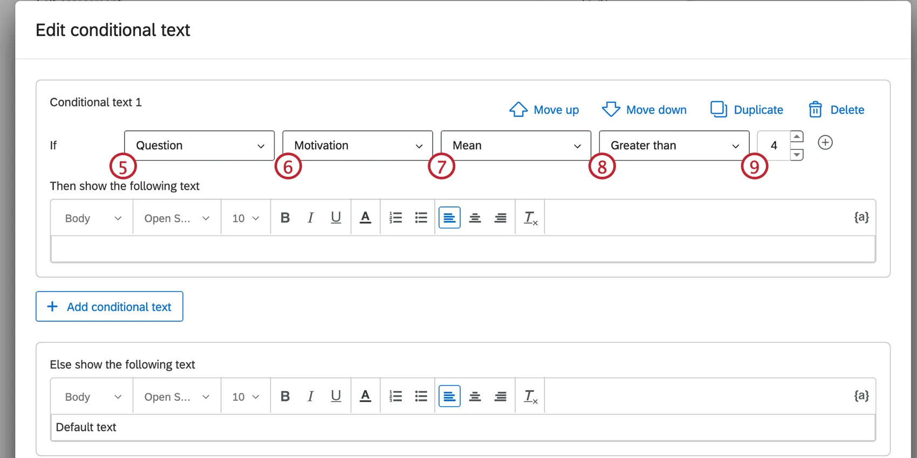Open Body paragraph style menu in conditional text 1
Screen dimensions: 917x458
click(x=92, y=218)
